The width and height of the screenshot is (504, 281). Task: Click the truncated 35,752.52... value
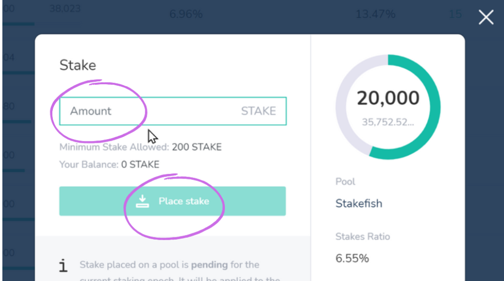(x=388, y=122)
